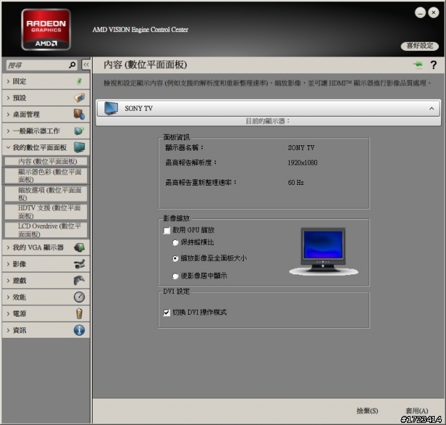
Task: Open 內容 (數位平面面板) page
Action: click(x=46, y=161)
